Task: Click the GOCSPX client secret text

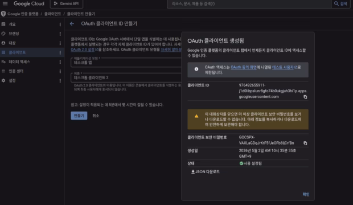Action: click(266, 140)
